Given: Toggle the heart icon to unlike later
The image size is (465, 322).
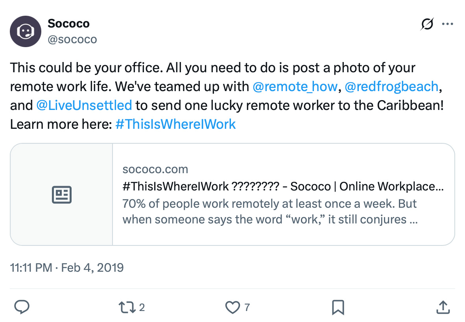Looking at the screenshot, I should point(233,307).
